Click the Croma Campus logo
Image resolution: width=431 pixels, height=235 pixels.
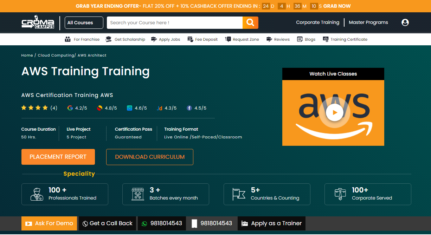[38, 22]
